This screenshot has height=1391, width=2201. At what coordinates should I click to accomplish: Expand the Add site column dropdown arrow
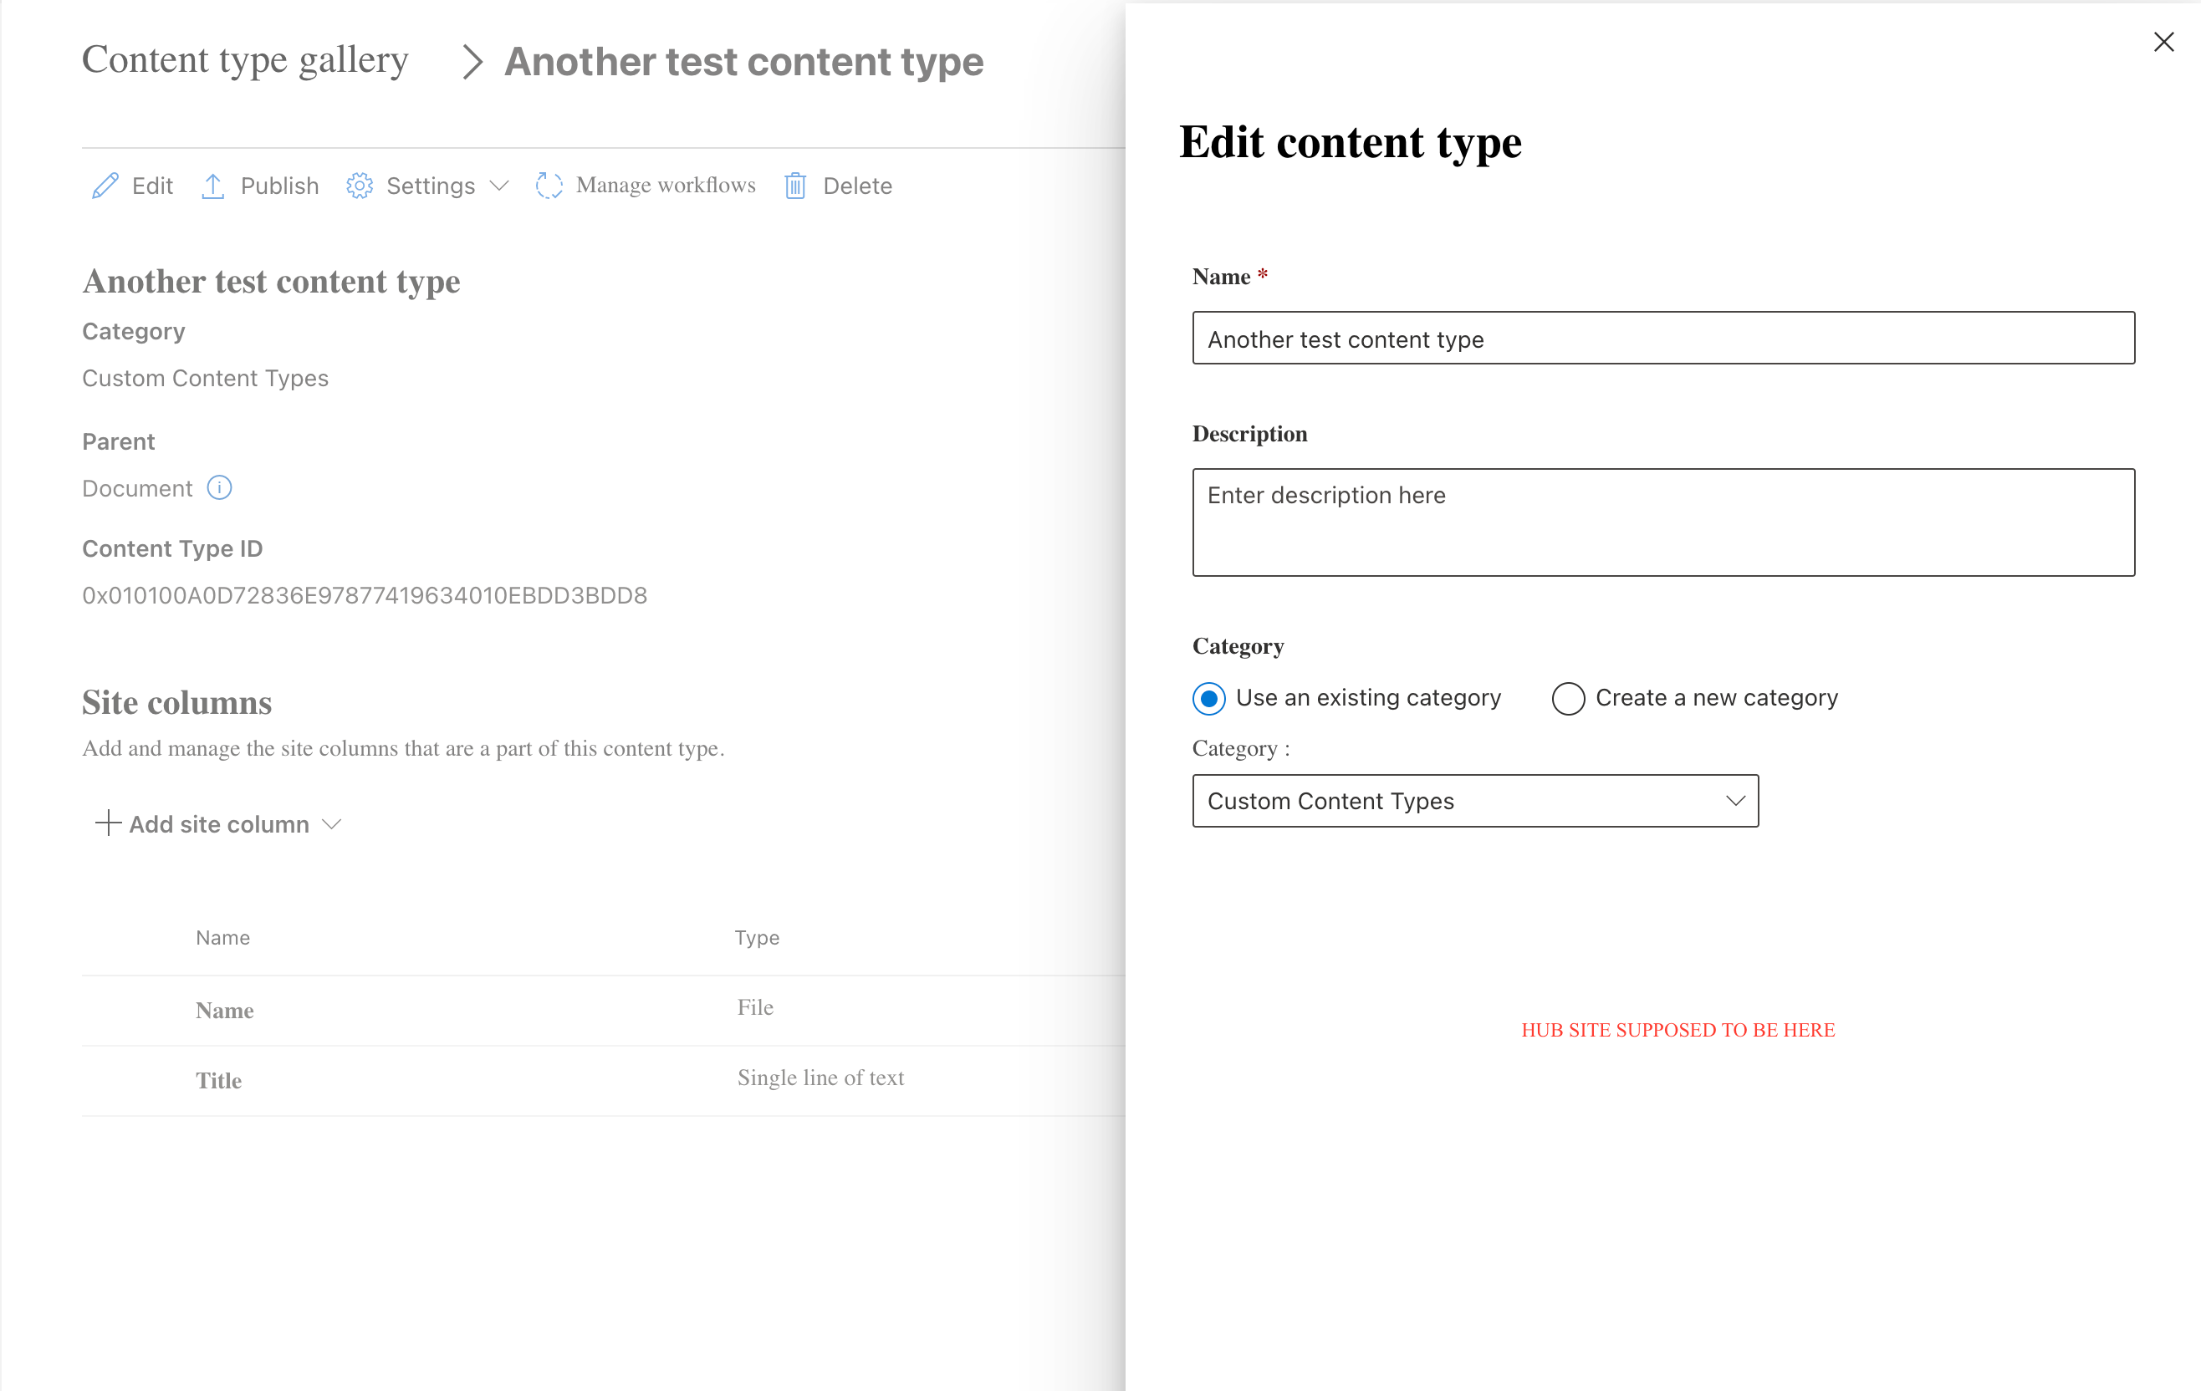click(x=333, y=823)
